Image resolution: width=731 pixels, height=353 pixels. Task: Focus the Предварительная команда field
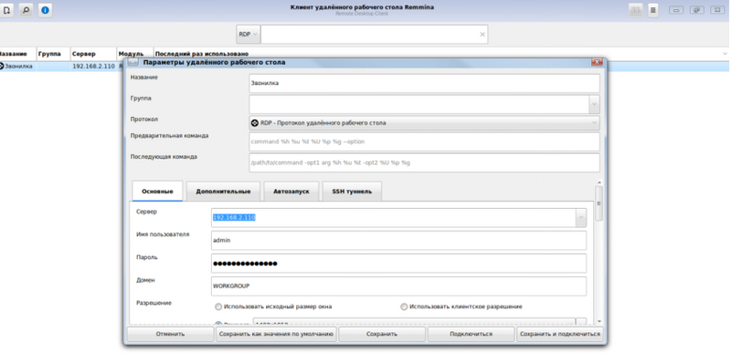pyautogui.click(x=424, y=142)
